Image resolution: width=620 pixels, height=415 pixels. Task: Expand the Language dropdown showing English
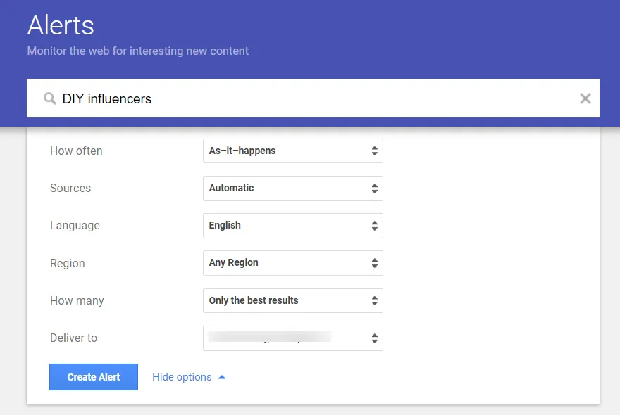(292, 225)
